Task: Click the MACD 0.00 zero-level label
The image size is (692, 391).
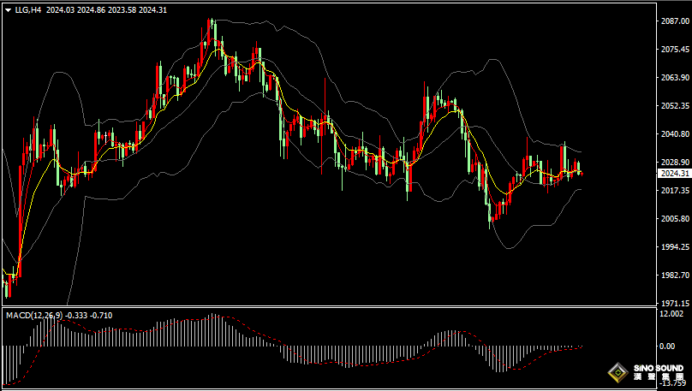Action: pos(668,347)
